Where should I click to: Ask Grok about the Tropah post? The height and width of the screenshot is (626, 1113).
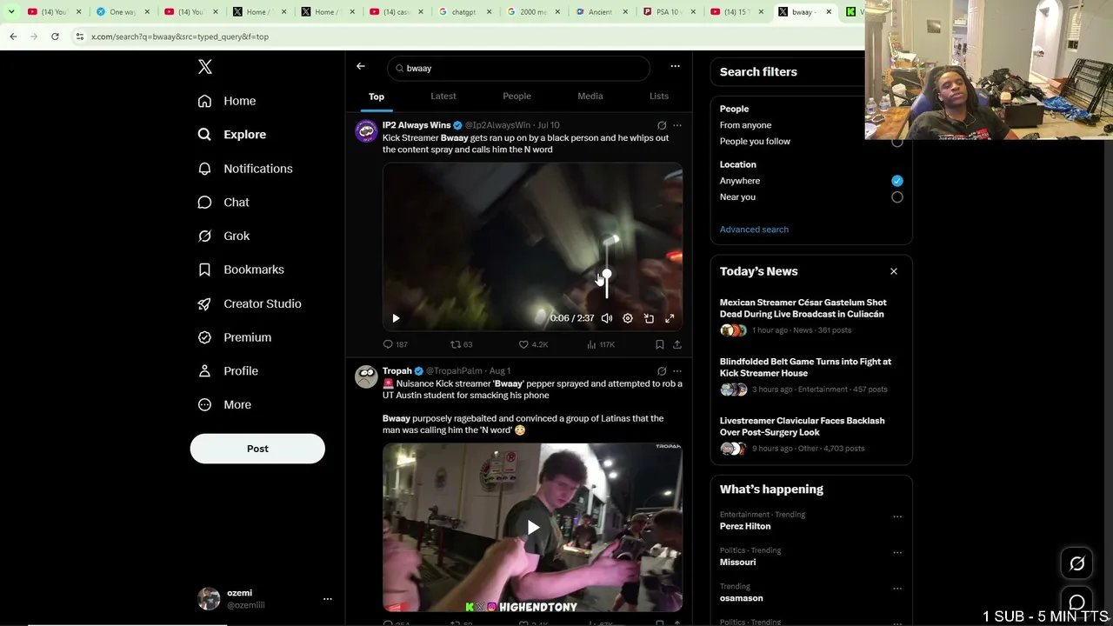point(662,371)
